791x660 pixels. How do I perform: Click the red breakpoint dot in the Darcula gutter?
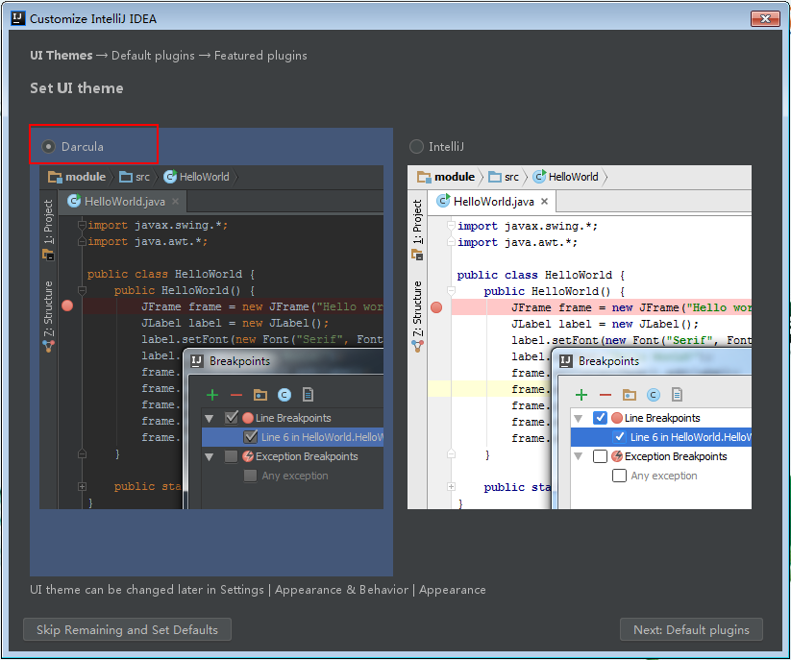(67, 306)
